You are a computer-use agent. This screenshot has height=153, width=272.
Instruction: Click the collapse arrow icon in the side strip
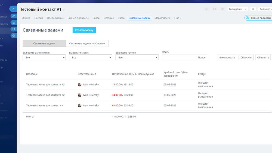14,23
